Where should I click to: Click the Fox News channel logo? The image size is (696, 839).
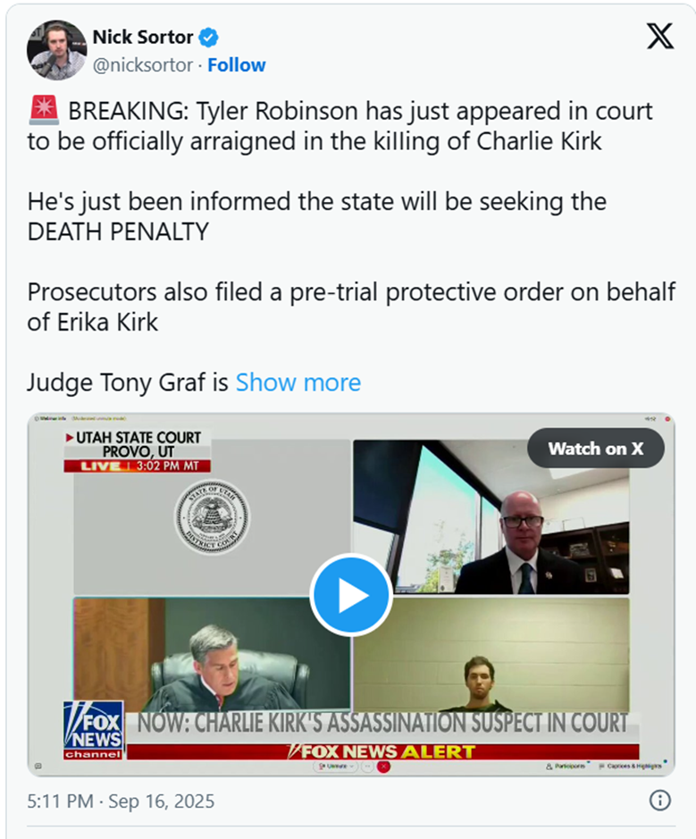coord(94,730)
